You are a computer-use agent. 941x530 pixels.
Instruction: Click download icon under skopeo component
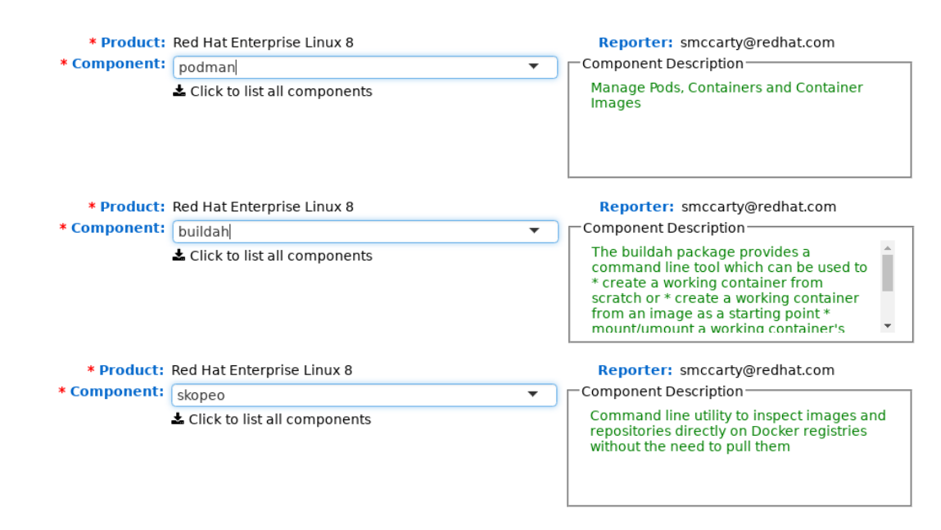(178, 419)
